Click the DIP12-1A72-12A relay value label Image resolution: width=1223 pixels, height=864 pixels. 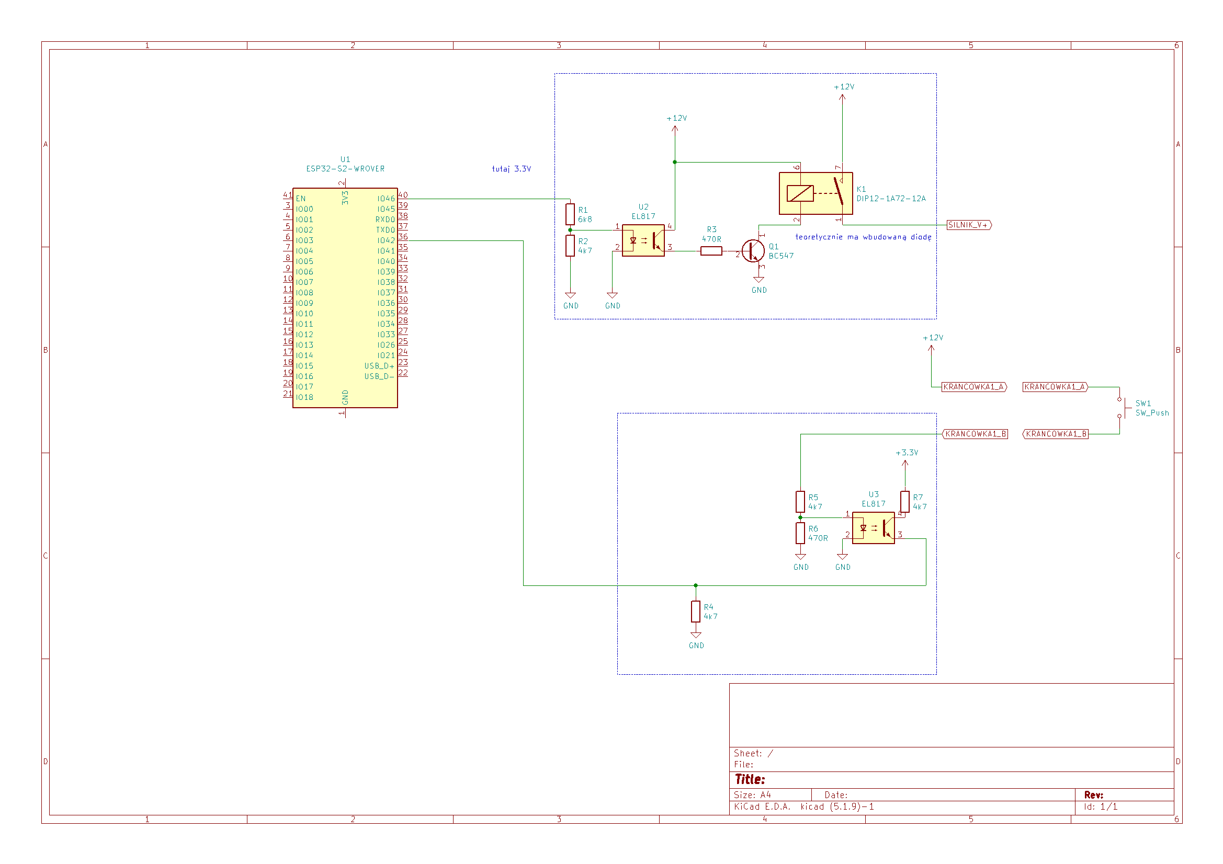point(891,199)
